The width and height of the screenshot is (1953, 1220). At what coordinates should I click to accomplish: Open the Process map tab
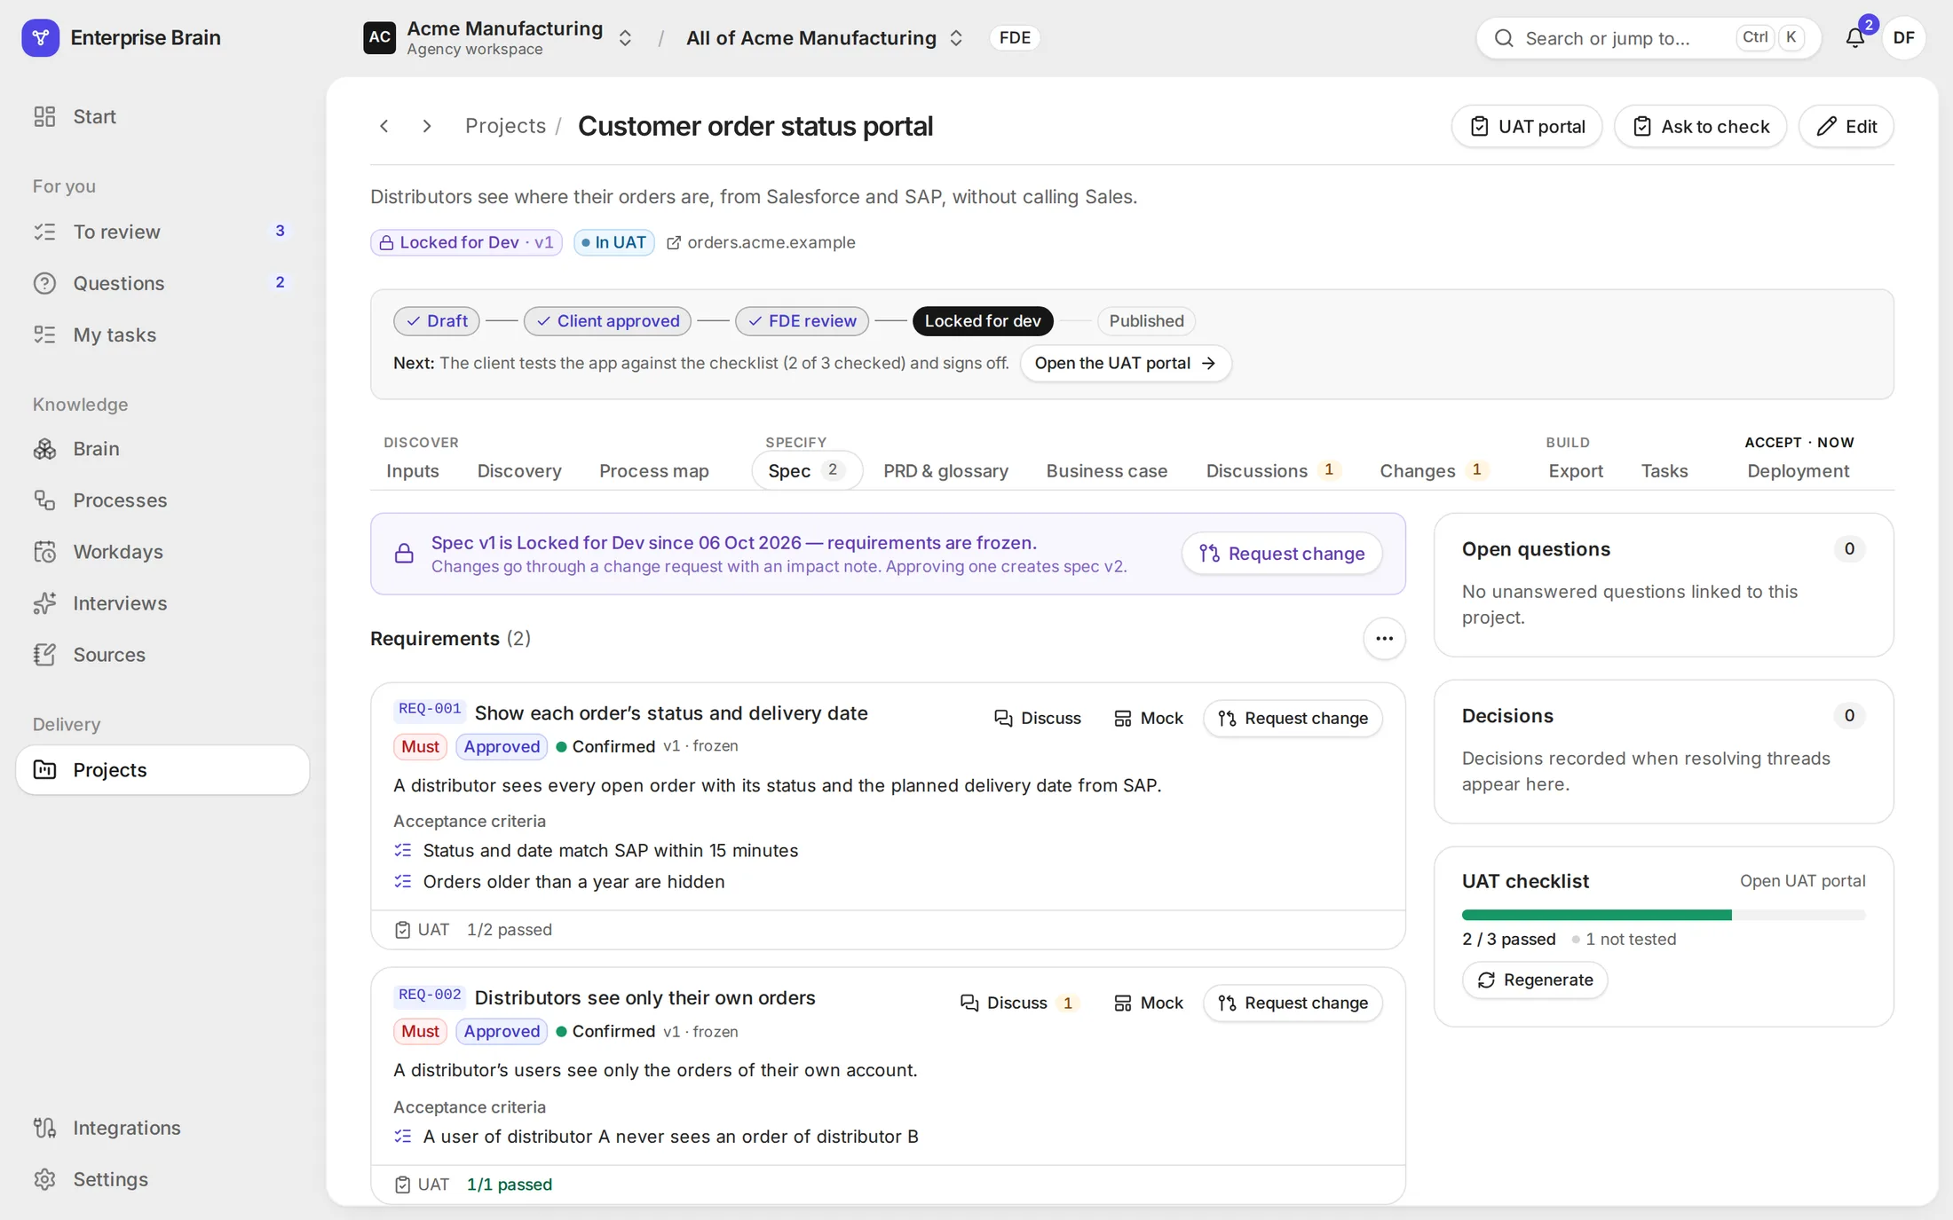pyautogui.click(x=653, y=471)
